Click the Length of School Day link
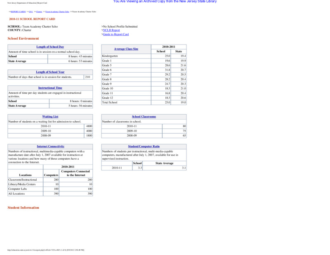The width and height of the screenshot is (330, 255). tap(50, 47)
